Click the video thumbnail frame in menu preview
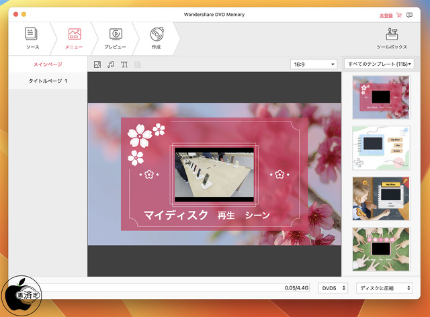This screenshot has height=317, width=430. (x=214, y=175)
